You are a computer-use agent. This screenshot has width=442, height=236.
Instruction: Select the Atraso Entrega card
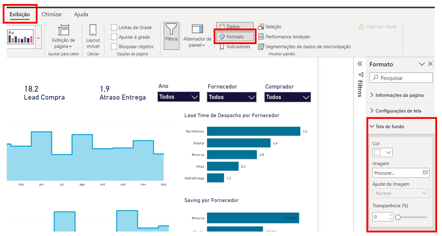point(122,93)
